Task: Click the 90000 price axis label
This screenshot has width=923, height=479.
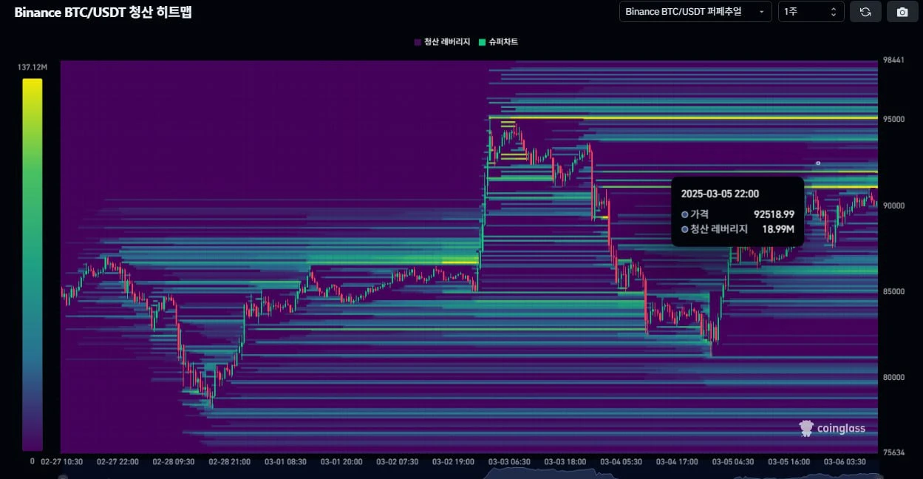Action: point(895,205)
